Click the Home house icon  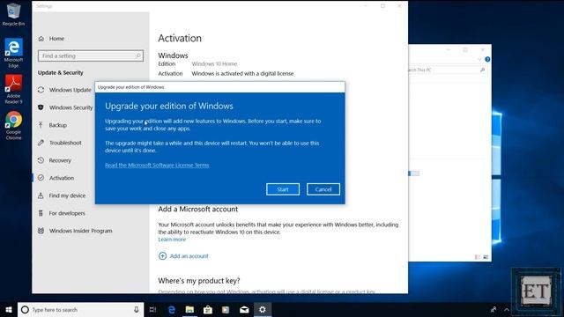(41, 39)
